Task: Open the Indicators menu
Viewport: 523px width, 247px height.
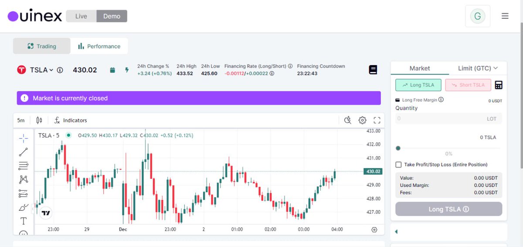Action: [x=71, y=120]
